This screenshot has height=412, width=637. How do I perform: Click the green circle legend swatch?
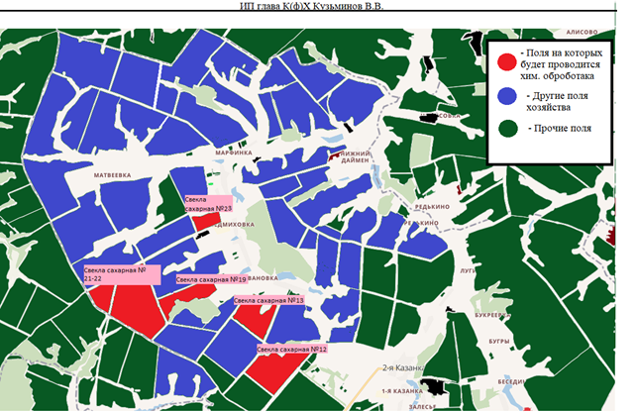pos(508,129)
